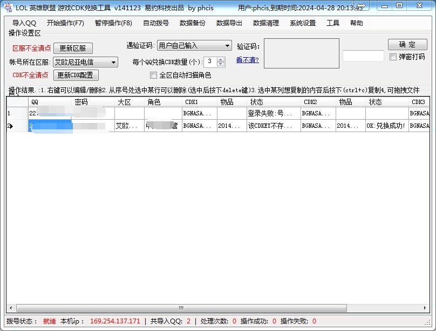Click the QQ column header
The width and height of the screenshot is (436, 331).
[x=50, y=102]
